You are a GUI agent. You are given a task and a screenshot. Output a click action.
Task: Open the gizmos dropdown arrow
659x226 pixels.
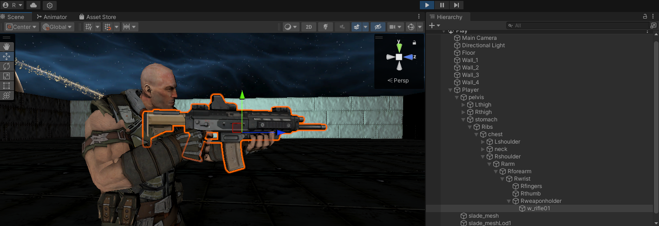(x=420, y=27)
